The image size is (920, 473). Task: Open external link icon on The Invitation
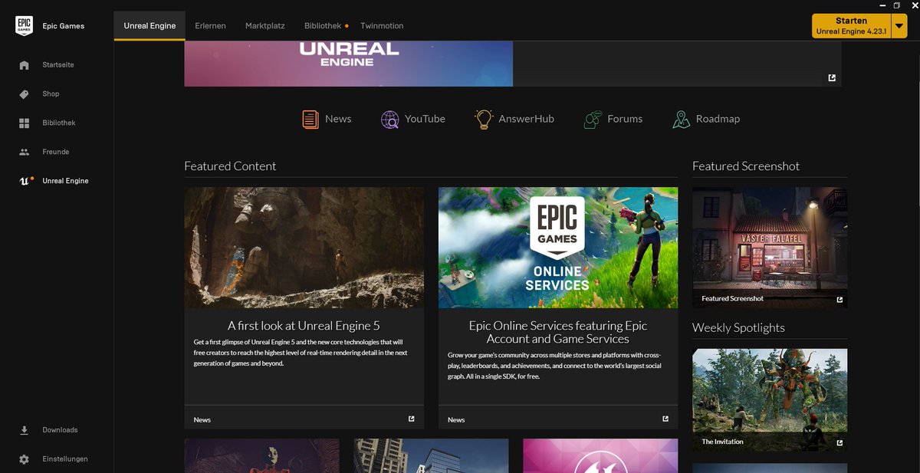(x=839, y=443)
